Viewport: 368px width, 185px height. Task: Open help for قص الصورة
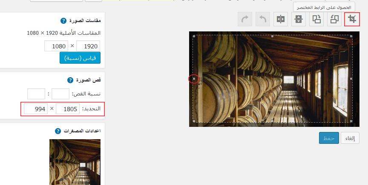click(70, 80)
